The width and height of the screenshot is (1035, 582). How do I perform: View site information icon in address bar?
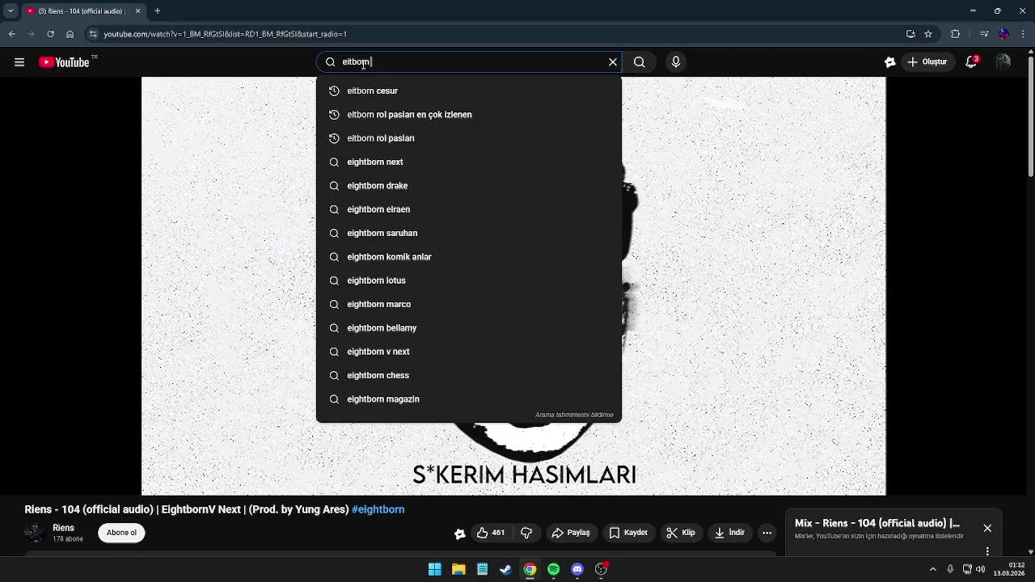[93, 34]
